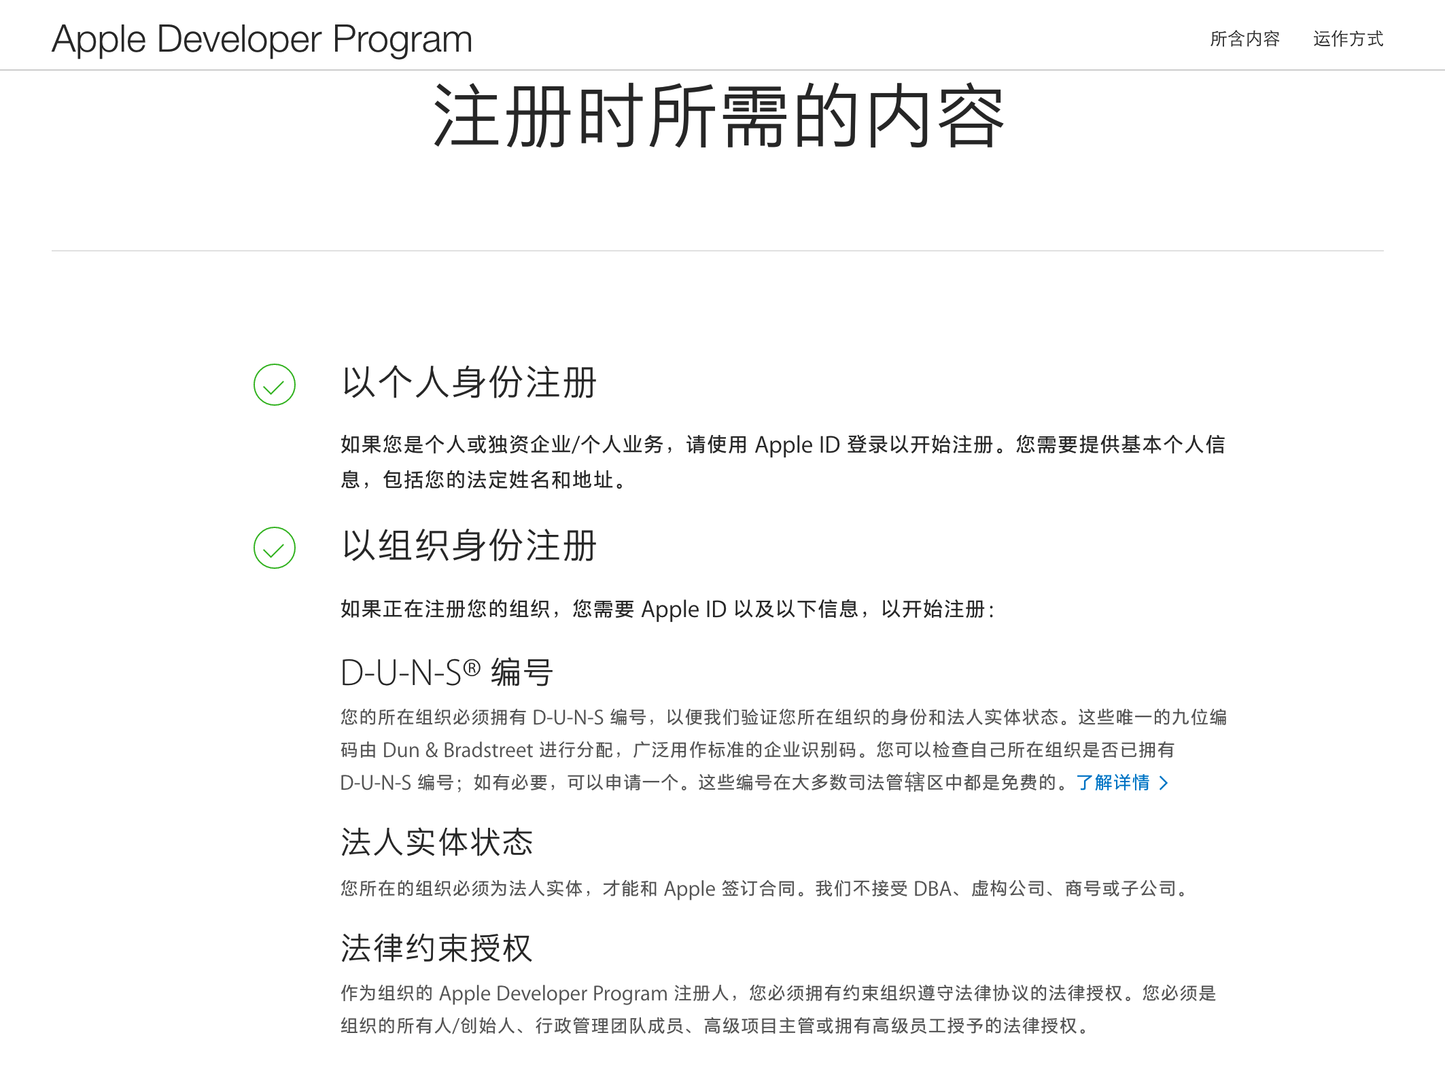The image size is (1445, 1067).
Task: Click the registered trademark symbol after D-U-N-S
Action: 472,668
